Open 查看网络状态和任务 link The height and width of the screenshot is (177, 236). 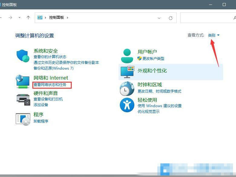click(x=50, y=85)
